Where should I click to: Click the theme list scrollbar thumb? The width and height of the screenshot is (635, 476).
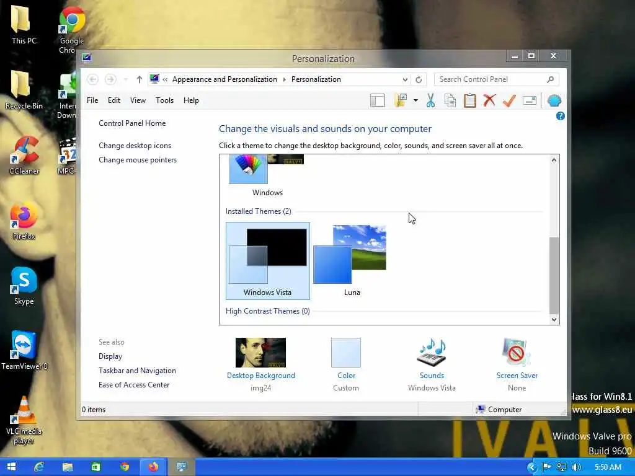(x=554, y=275)
